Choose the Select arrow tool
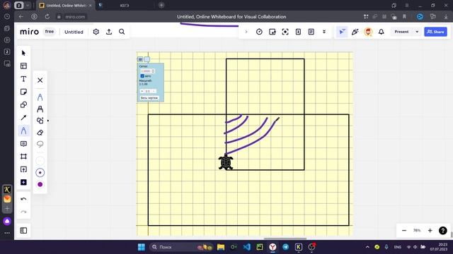Viewport: 453px width, 254px height. click(23, 53)
